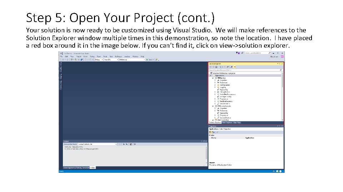Open the File menu
343x192 pixels.
coord(61,57)
